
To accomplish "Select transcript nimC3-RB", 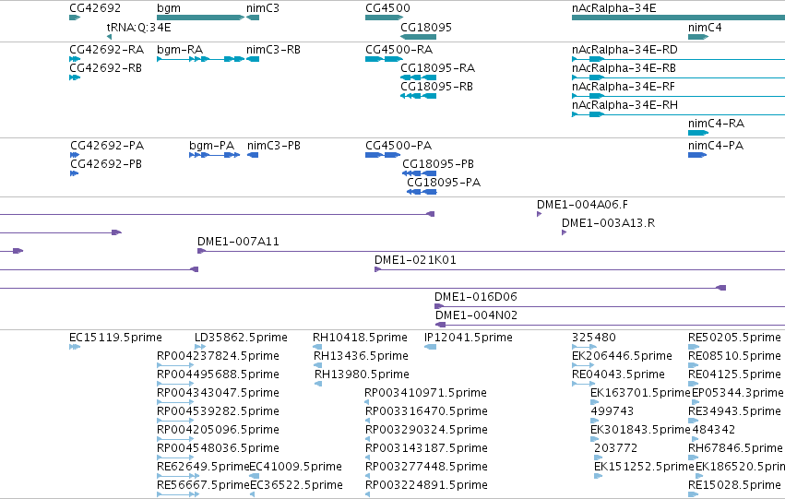I will (x=273, y=50).
